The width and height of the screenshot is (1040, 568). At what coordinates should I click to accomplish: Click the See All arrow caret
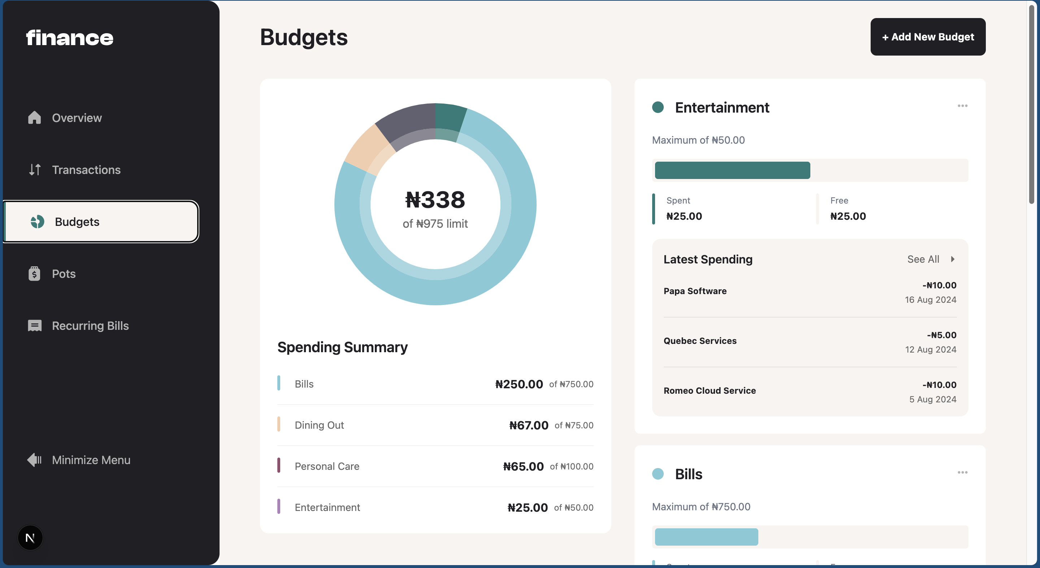tap(952, 259)
